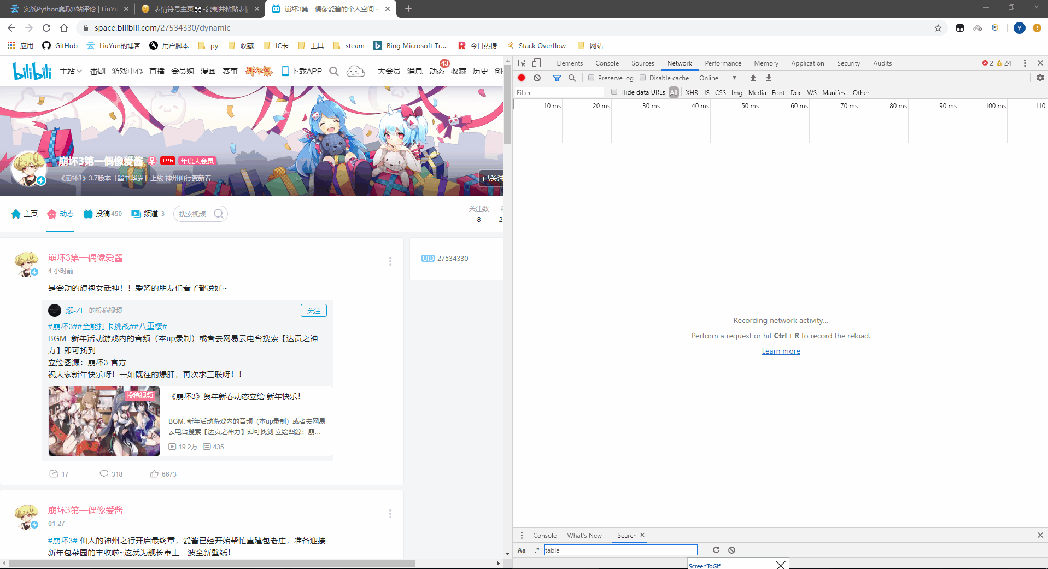
Task: Open network search via magnifier icon
Action: [x=572, y=78]
